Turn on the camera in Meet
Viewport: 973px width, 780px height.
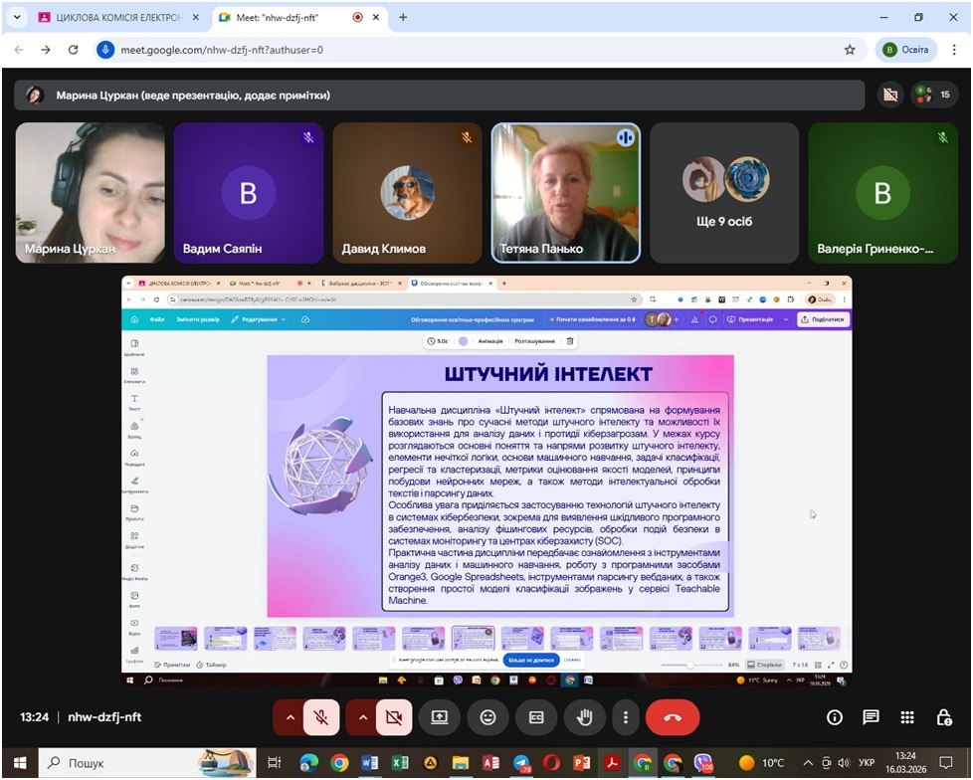pyautogui.click(x=394, y=716)
